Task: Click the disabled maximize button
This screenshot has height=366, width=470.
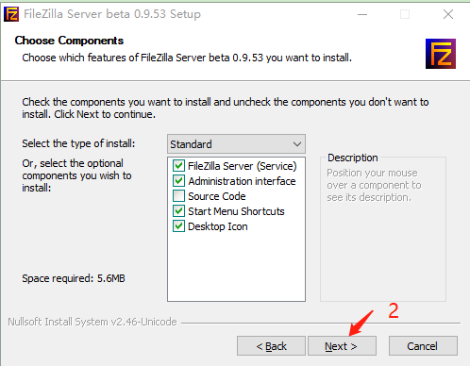Action: tap(405, 14)
